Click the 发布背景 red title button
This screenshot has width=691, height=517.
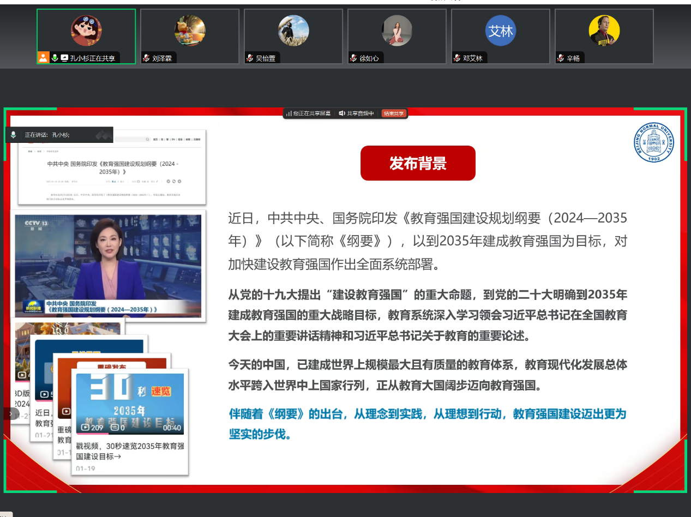tap(418, 163)
